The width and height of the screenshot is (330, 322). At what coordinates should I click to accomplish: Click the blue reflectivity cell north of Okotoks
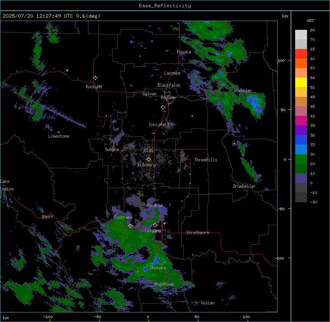pos(157,260)
